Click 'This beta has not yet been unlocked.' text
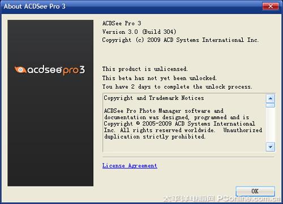283x204 pixels. coord(160,78)
